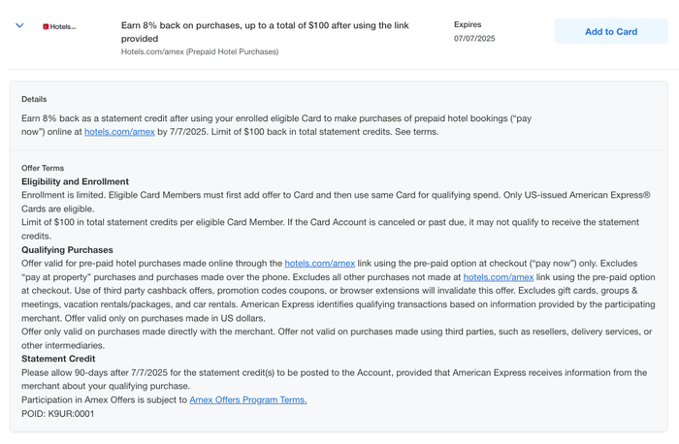Click the 'Offer only valid on purchases made directly' sentence
679x444 pixels.
(337, 338)
